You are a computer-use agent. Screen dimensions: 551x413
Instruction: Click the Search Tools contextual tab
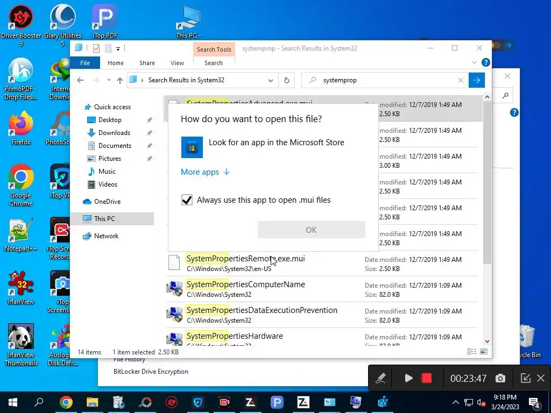tap(214, 49)
